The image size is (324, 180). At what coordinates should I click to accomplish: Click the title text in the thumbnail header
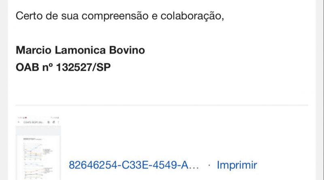point(32,122)
